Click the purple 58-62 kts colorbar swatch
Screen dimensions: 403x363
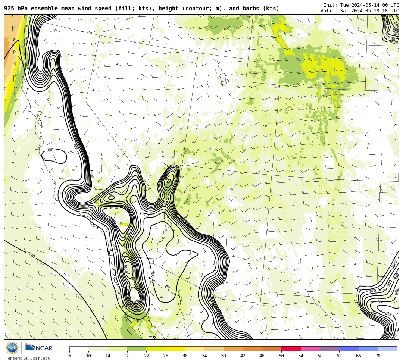(x=329, y=348)
